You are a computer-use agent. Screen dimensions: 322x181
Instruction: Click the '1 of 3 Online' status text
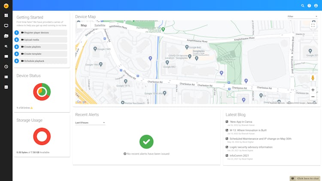23,108
